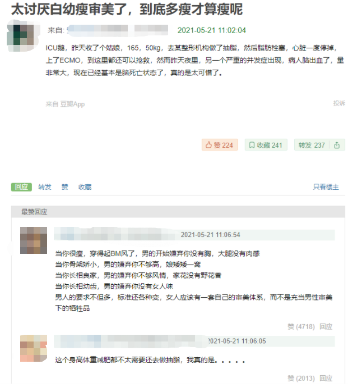Click the 转发 237 repost button

(312, 145)
